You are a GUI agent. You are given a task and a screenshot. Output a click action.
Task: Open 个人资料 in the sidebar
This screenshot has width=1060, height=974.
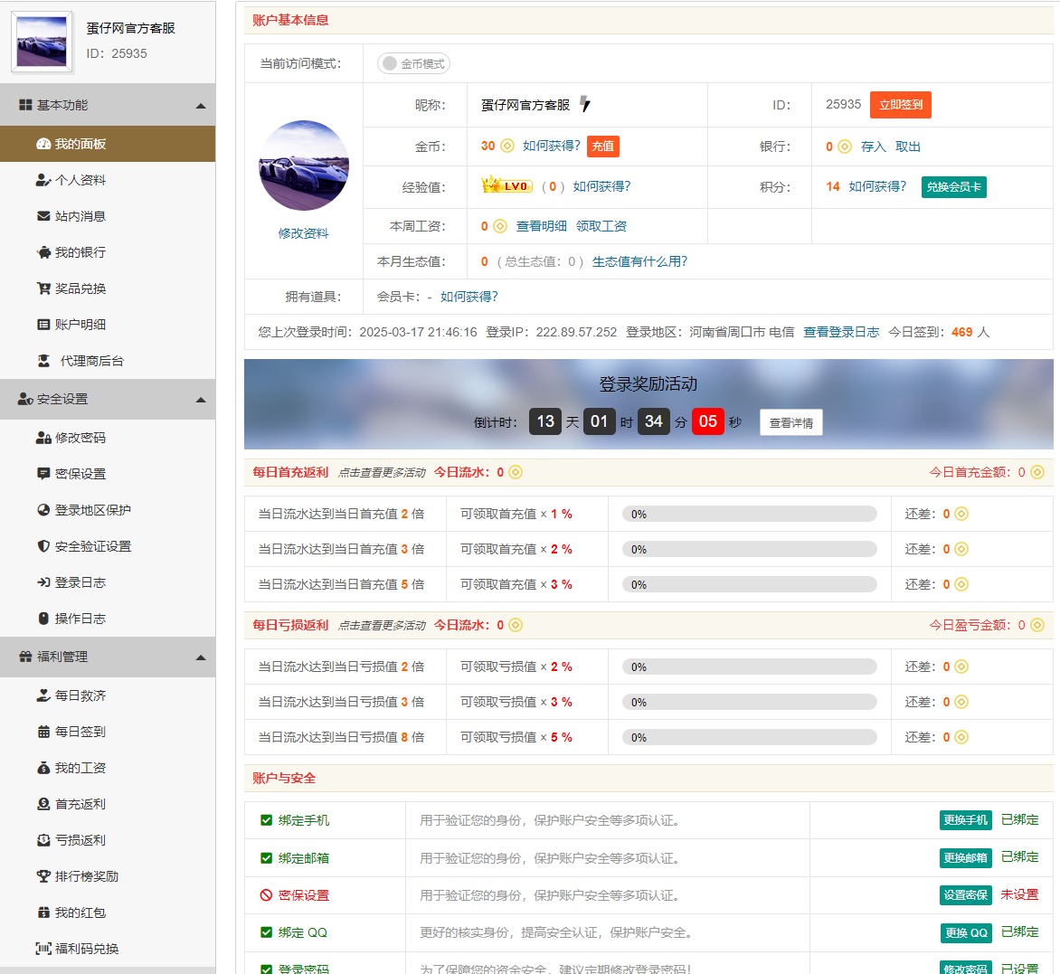(80, 180)
